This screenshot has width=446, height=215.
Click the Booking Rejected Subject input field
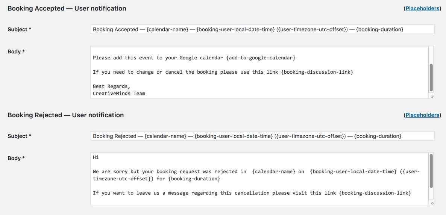(262, 136)
